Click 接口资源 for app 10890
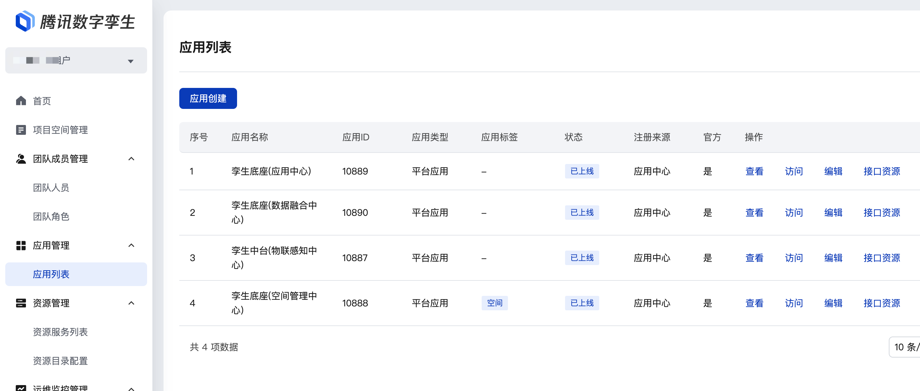The height and width of the screenshot is (391, 920). pyautogui.click(x=882, y=213)
